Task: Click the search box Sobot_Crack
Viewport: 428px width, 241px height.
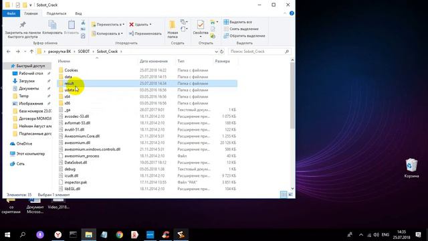Action: pyautogui.click(x=259, y=52)
